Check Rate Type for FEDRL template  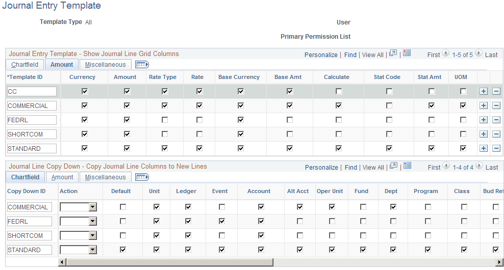(x=165, y=120)
